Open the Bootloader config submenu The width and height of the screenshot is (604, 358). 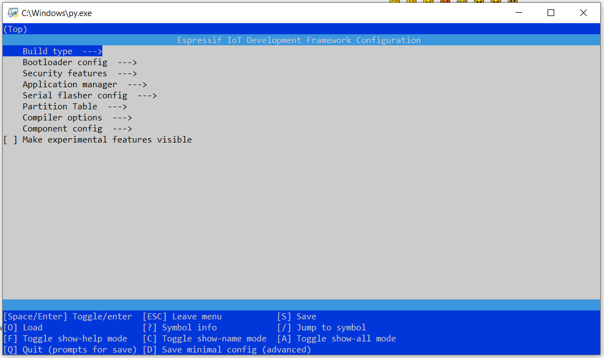click(80, 62)
